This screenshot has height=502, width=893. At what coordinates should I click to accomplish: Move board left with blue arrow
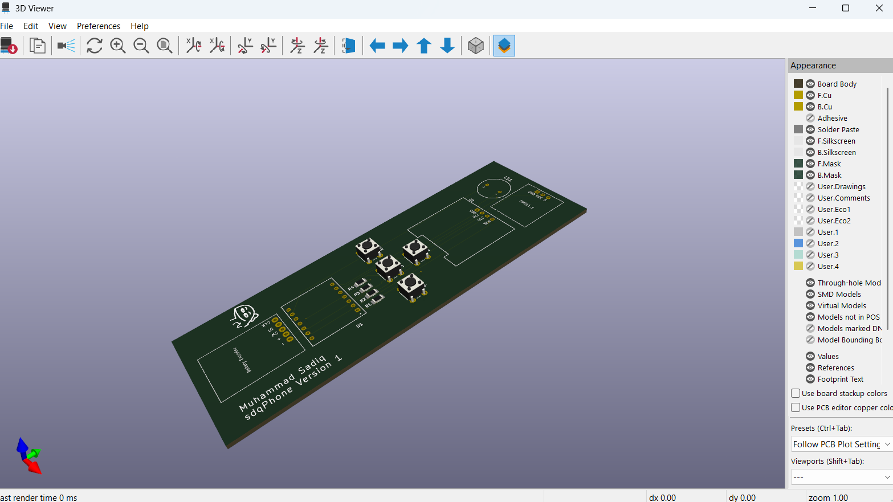point(377,46)
